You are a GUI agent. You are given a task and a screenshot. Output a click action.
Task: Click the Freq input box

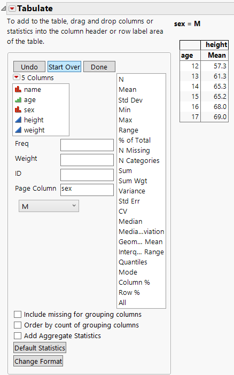pyautogui.click(x=87, y=145)
